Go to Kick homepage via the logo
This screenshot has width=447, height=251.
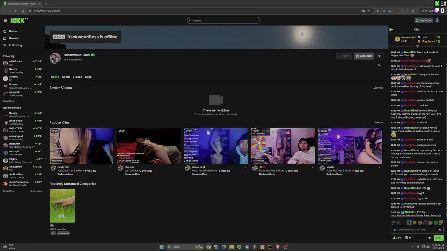coord(19,21)
